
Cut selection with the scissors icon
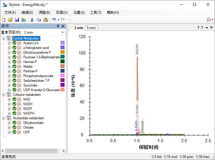pyautogui.click(x=32, y=20)
